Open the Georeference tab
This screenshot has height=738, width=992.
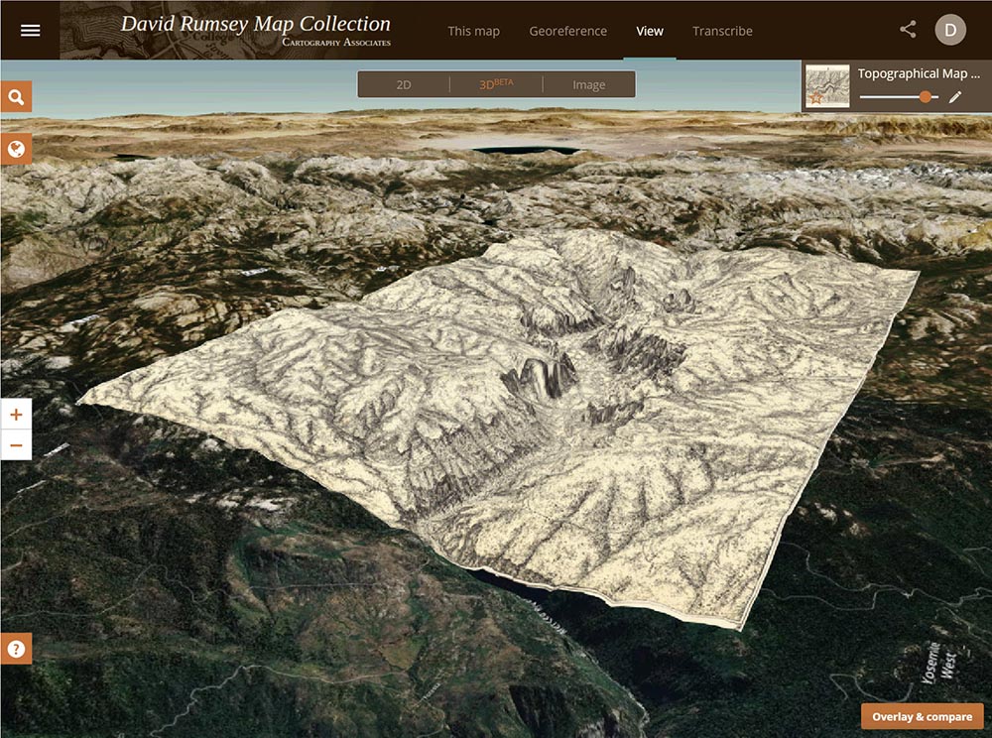568,31
